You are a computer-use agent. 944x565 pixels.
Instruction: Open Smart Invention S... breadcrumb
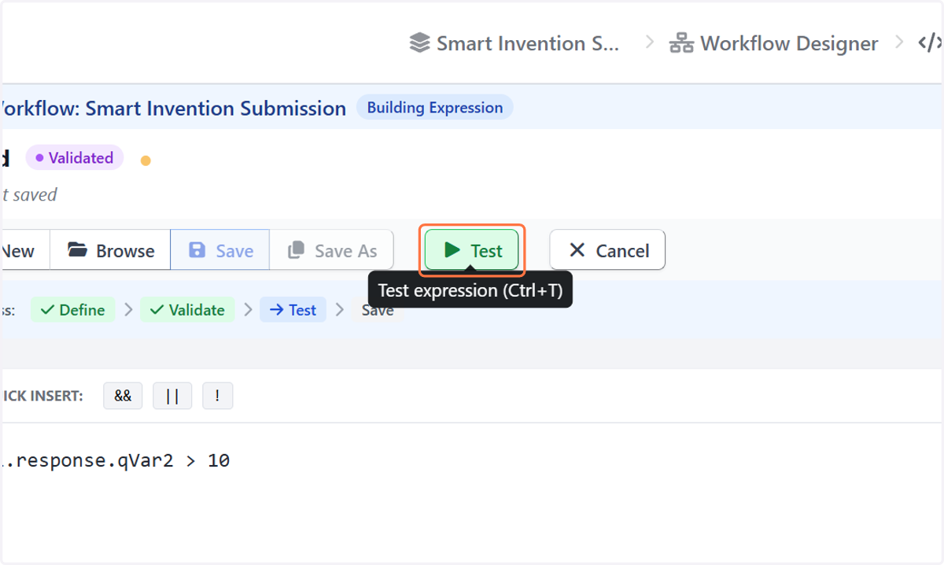click(528, 43)
